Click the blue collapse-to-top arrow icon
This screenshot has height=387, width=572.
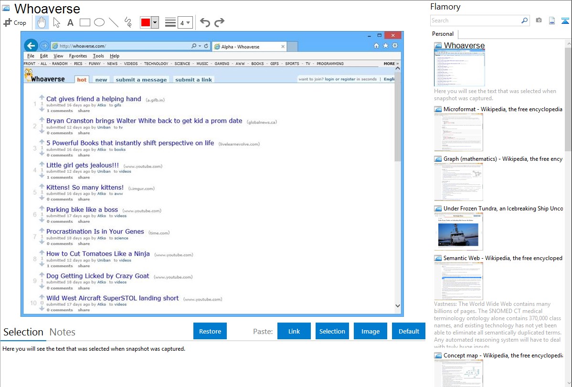tap(565, 21)
